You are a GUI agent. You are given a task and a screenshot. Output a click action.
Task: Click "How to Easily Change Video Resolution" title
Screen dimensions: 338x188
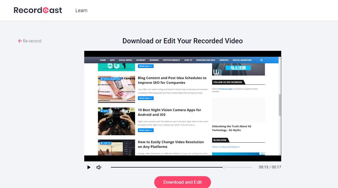[171, 144]
